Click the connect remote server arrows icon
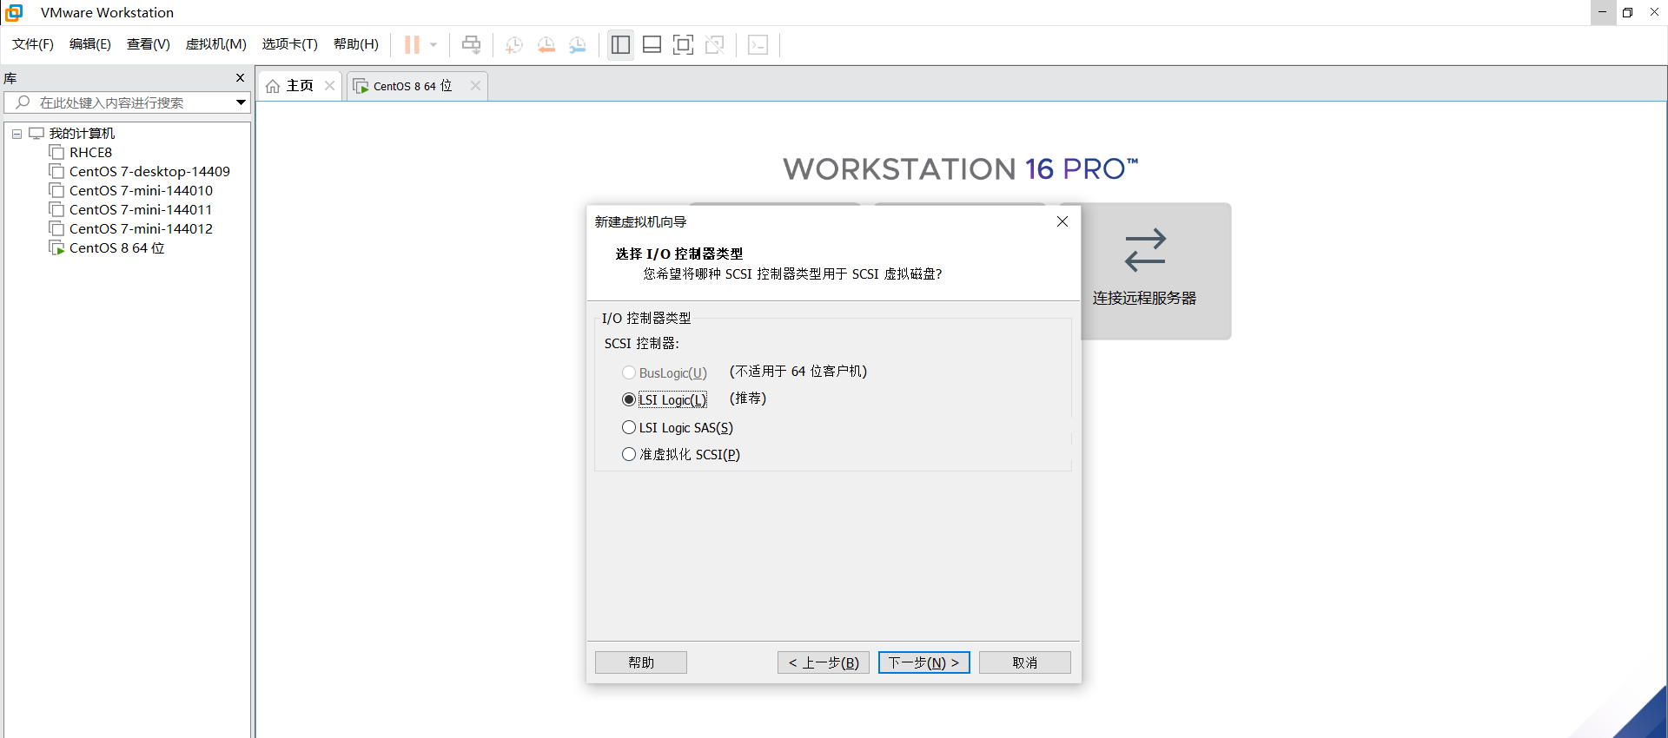 click(1145, 250)
